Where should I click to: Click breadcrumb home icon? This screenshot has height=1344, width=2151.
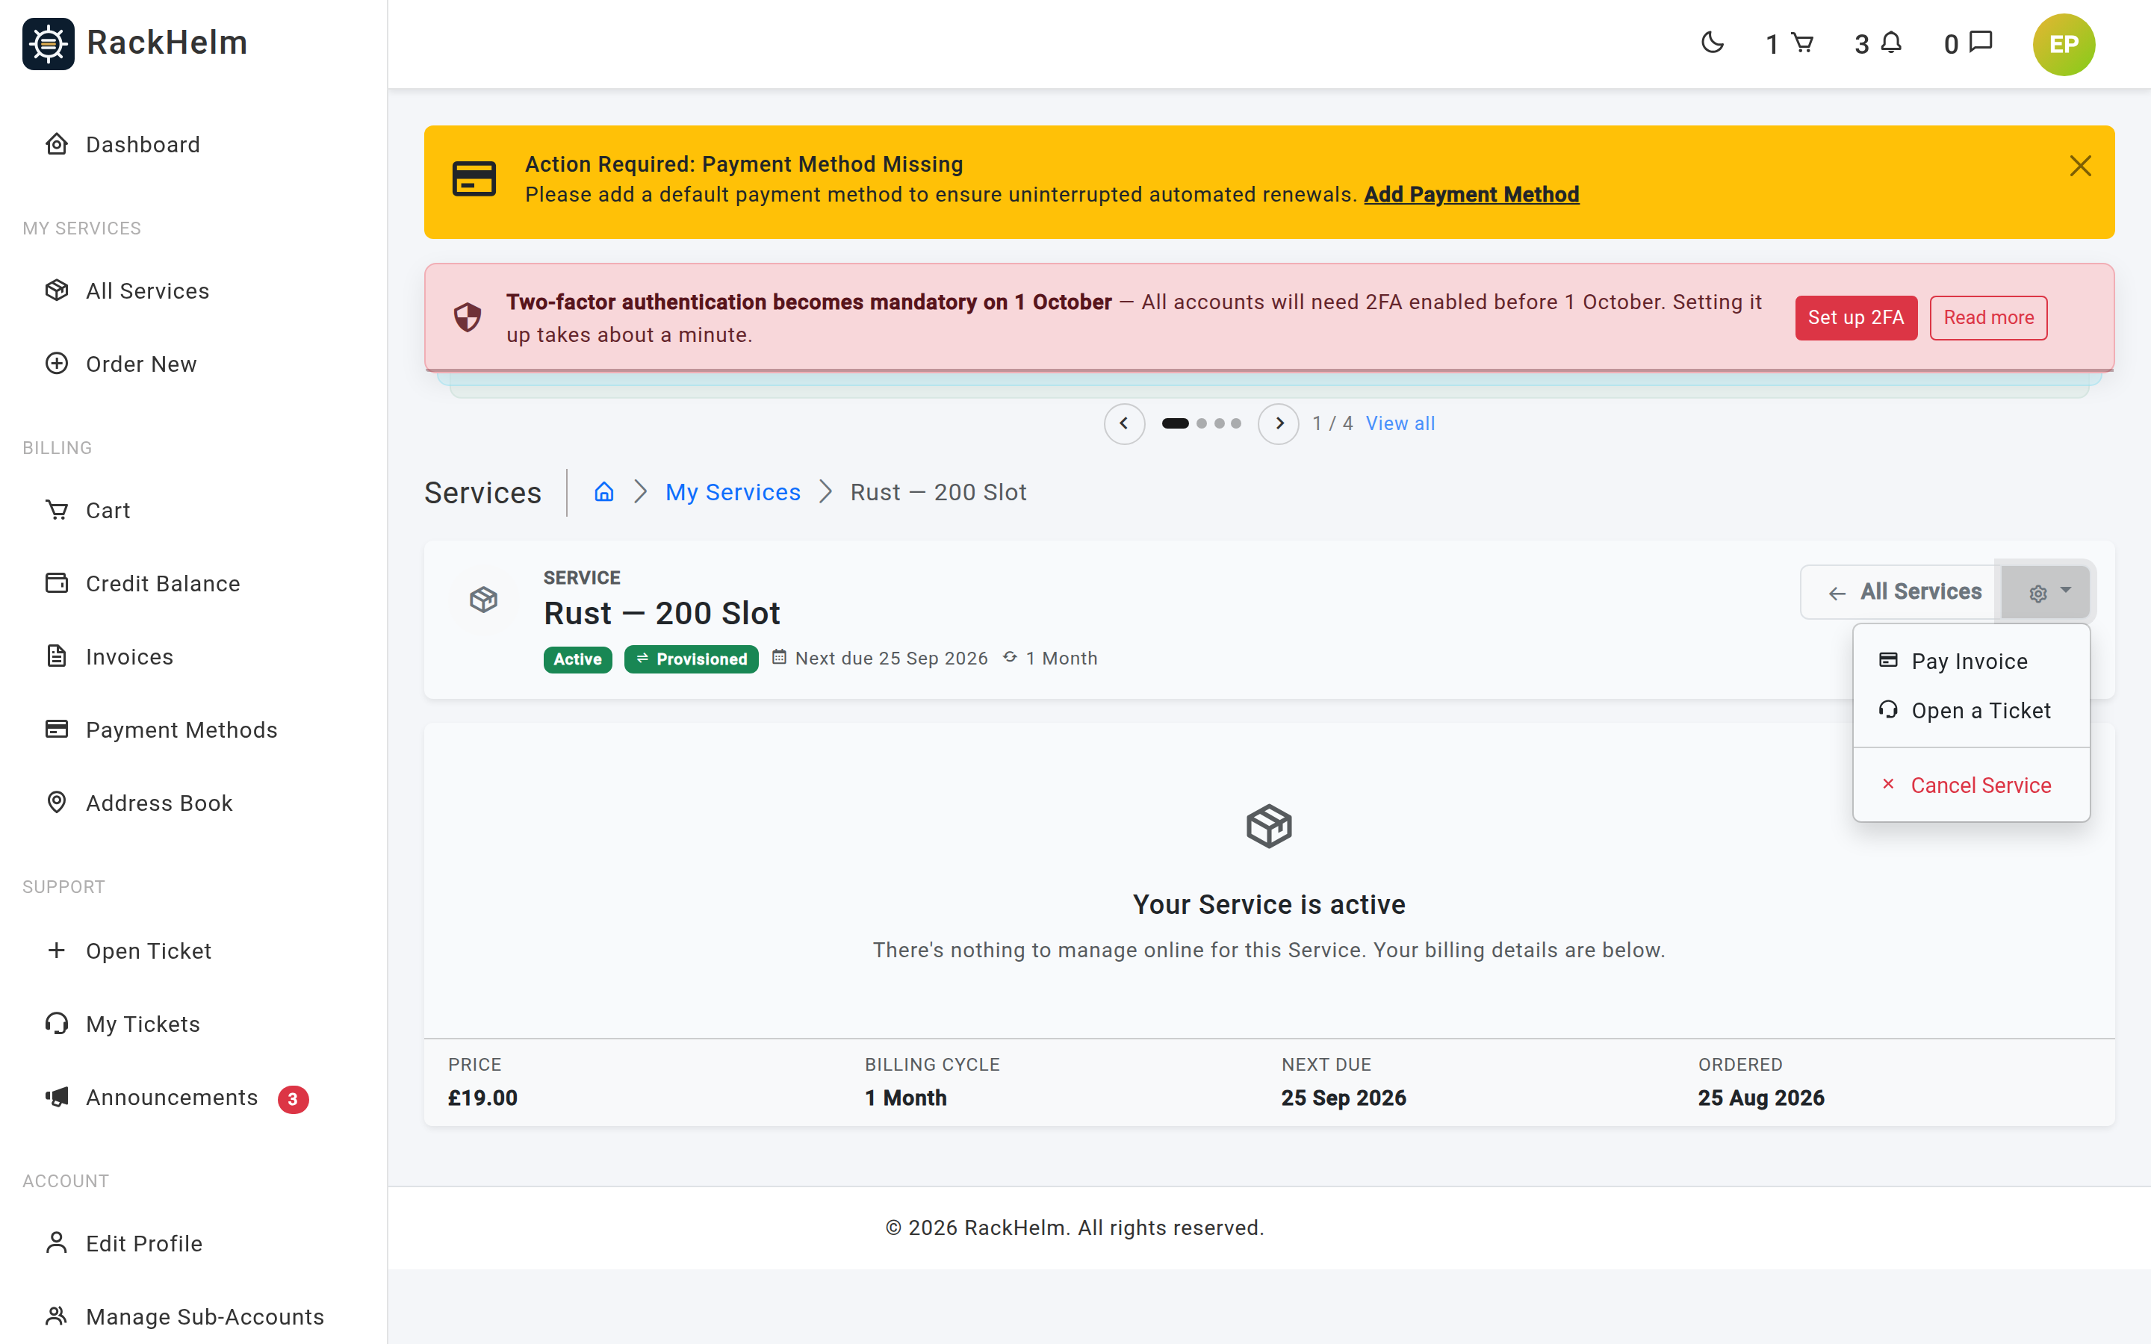click(x=603, y=491)
